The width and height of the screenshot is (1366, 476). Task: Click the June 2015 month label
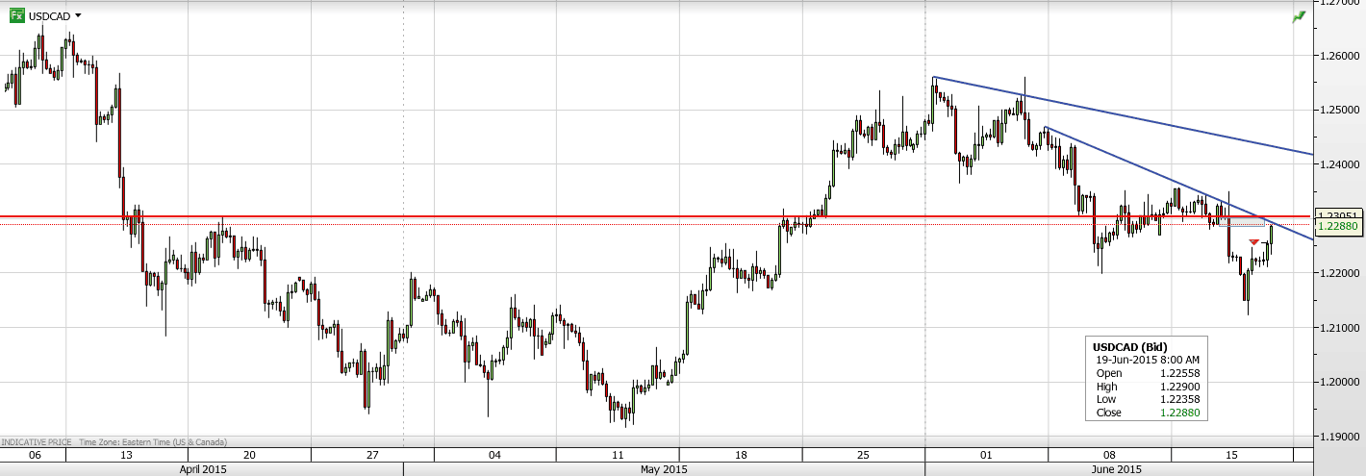point(1116,469)
